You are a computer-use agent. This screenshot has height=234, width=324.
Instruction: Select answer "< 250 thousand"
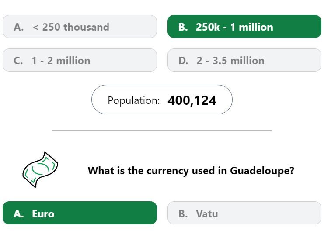pos(80,27)
